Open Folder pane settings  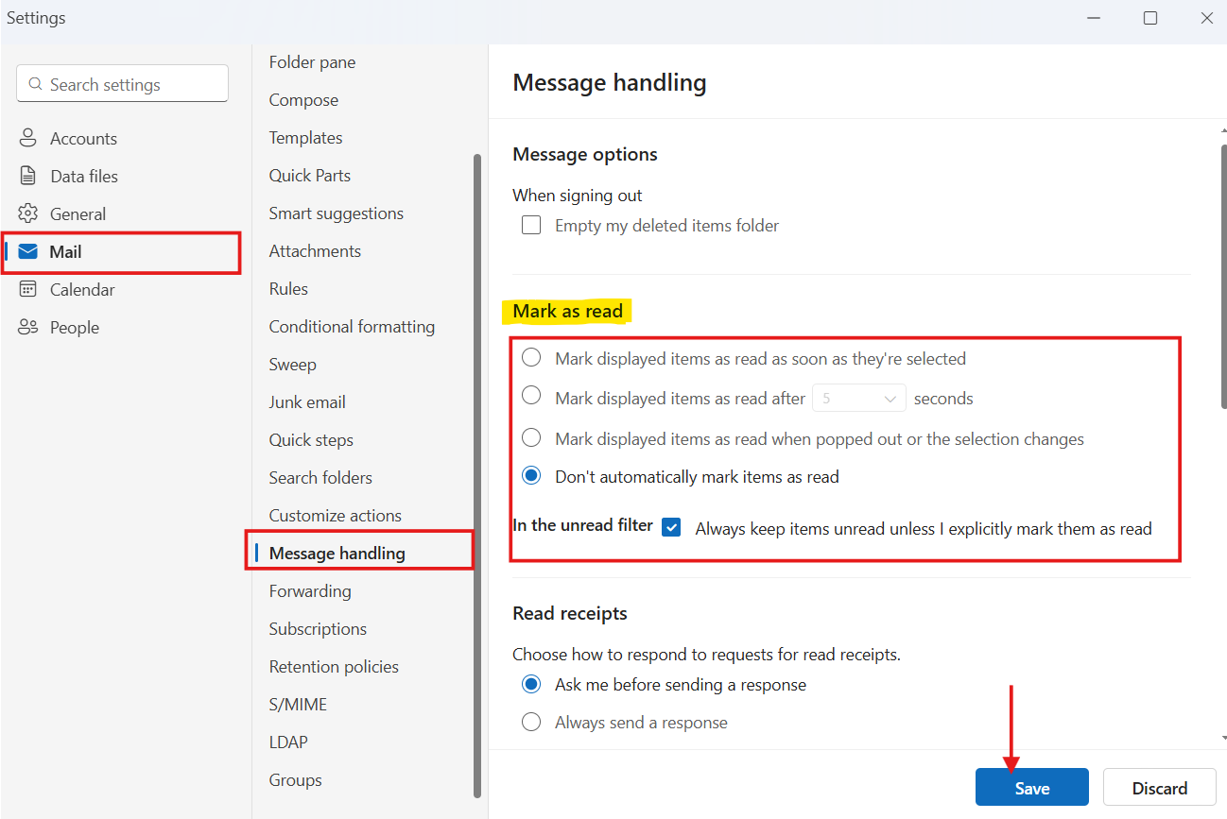(312, 62)
